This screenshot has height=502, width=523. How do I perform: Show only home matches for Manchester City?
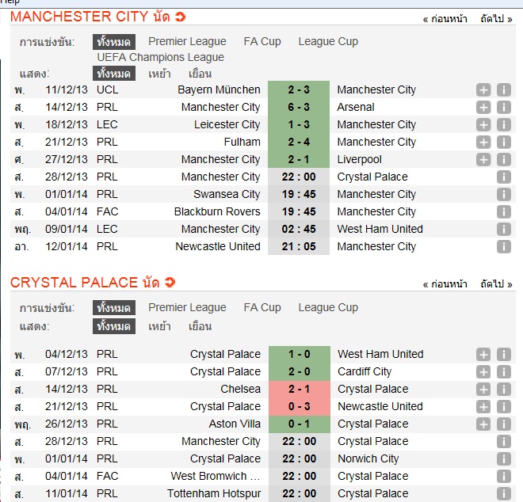click(x=159, y=74)
